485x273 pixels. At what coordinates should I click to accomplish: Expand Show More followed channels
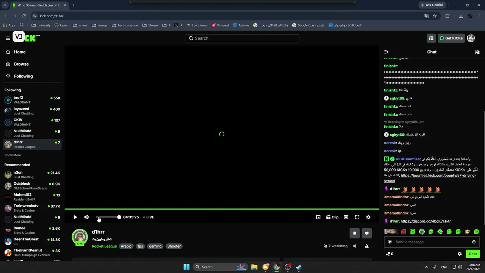tap(13, 155)
